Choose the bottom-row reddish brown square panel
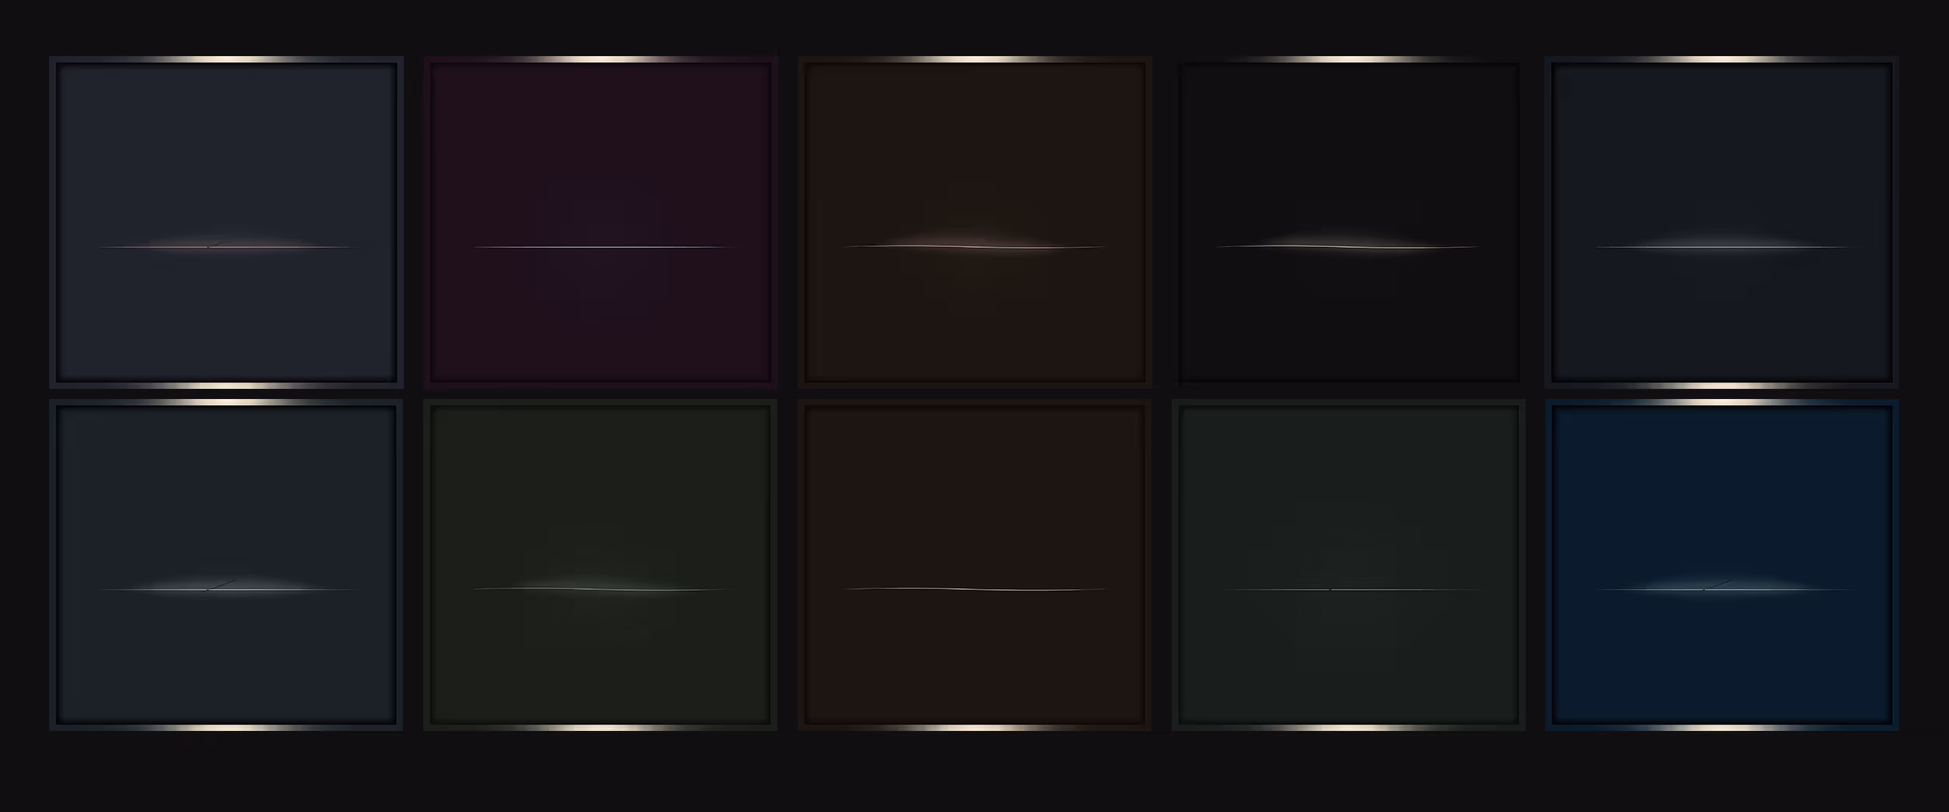This screenshot has height=812, width=1949. (974, 565)
